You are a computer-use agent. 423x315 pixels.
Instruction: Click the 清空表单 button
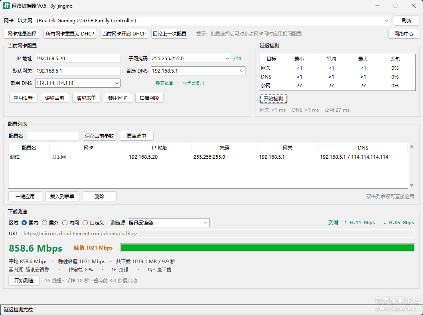tap(86, 98)
